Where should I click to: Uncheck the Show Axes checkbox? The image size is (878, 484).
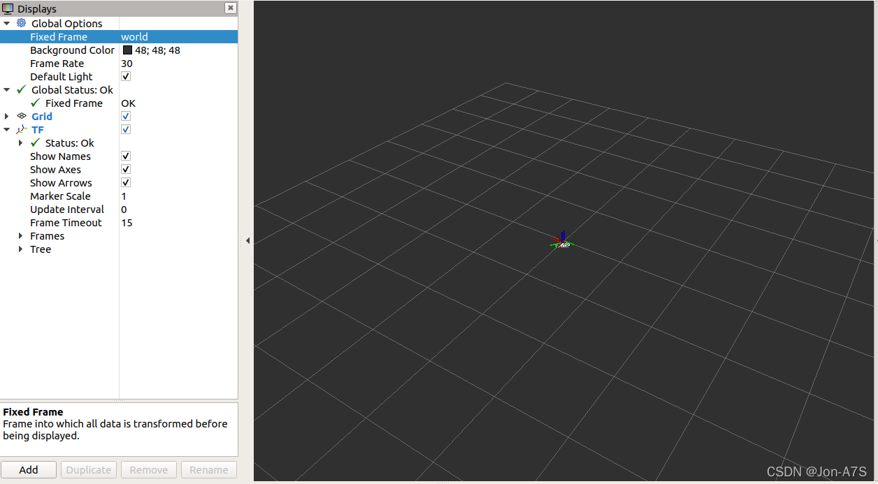coord(126,169)
